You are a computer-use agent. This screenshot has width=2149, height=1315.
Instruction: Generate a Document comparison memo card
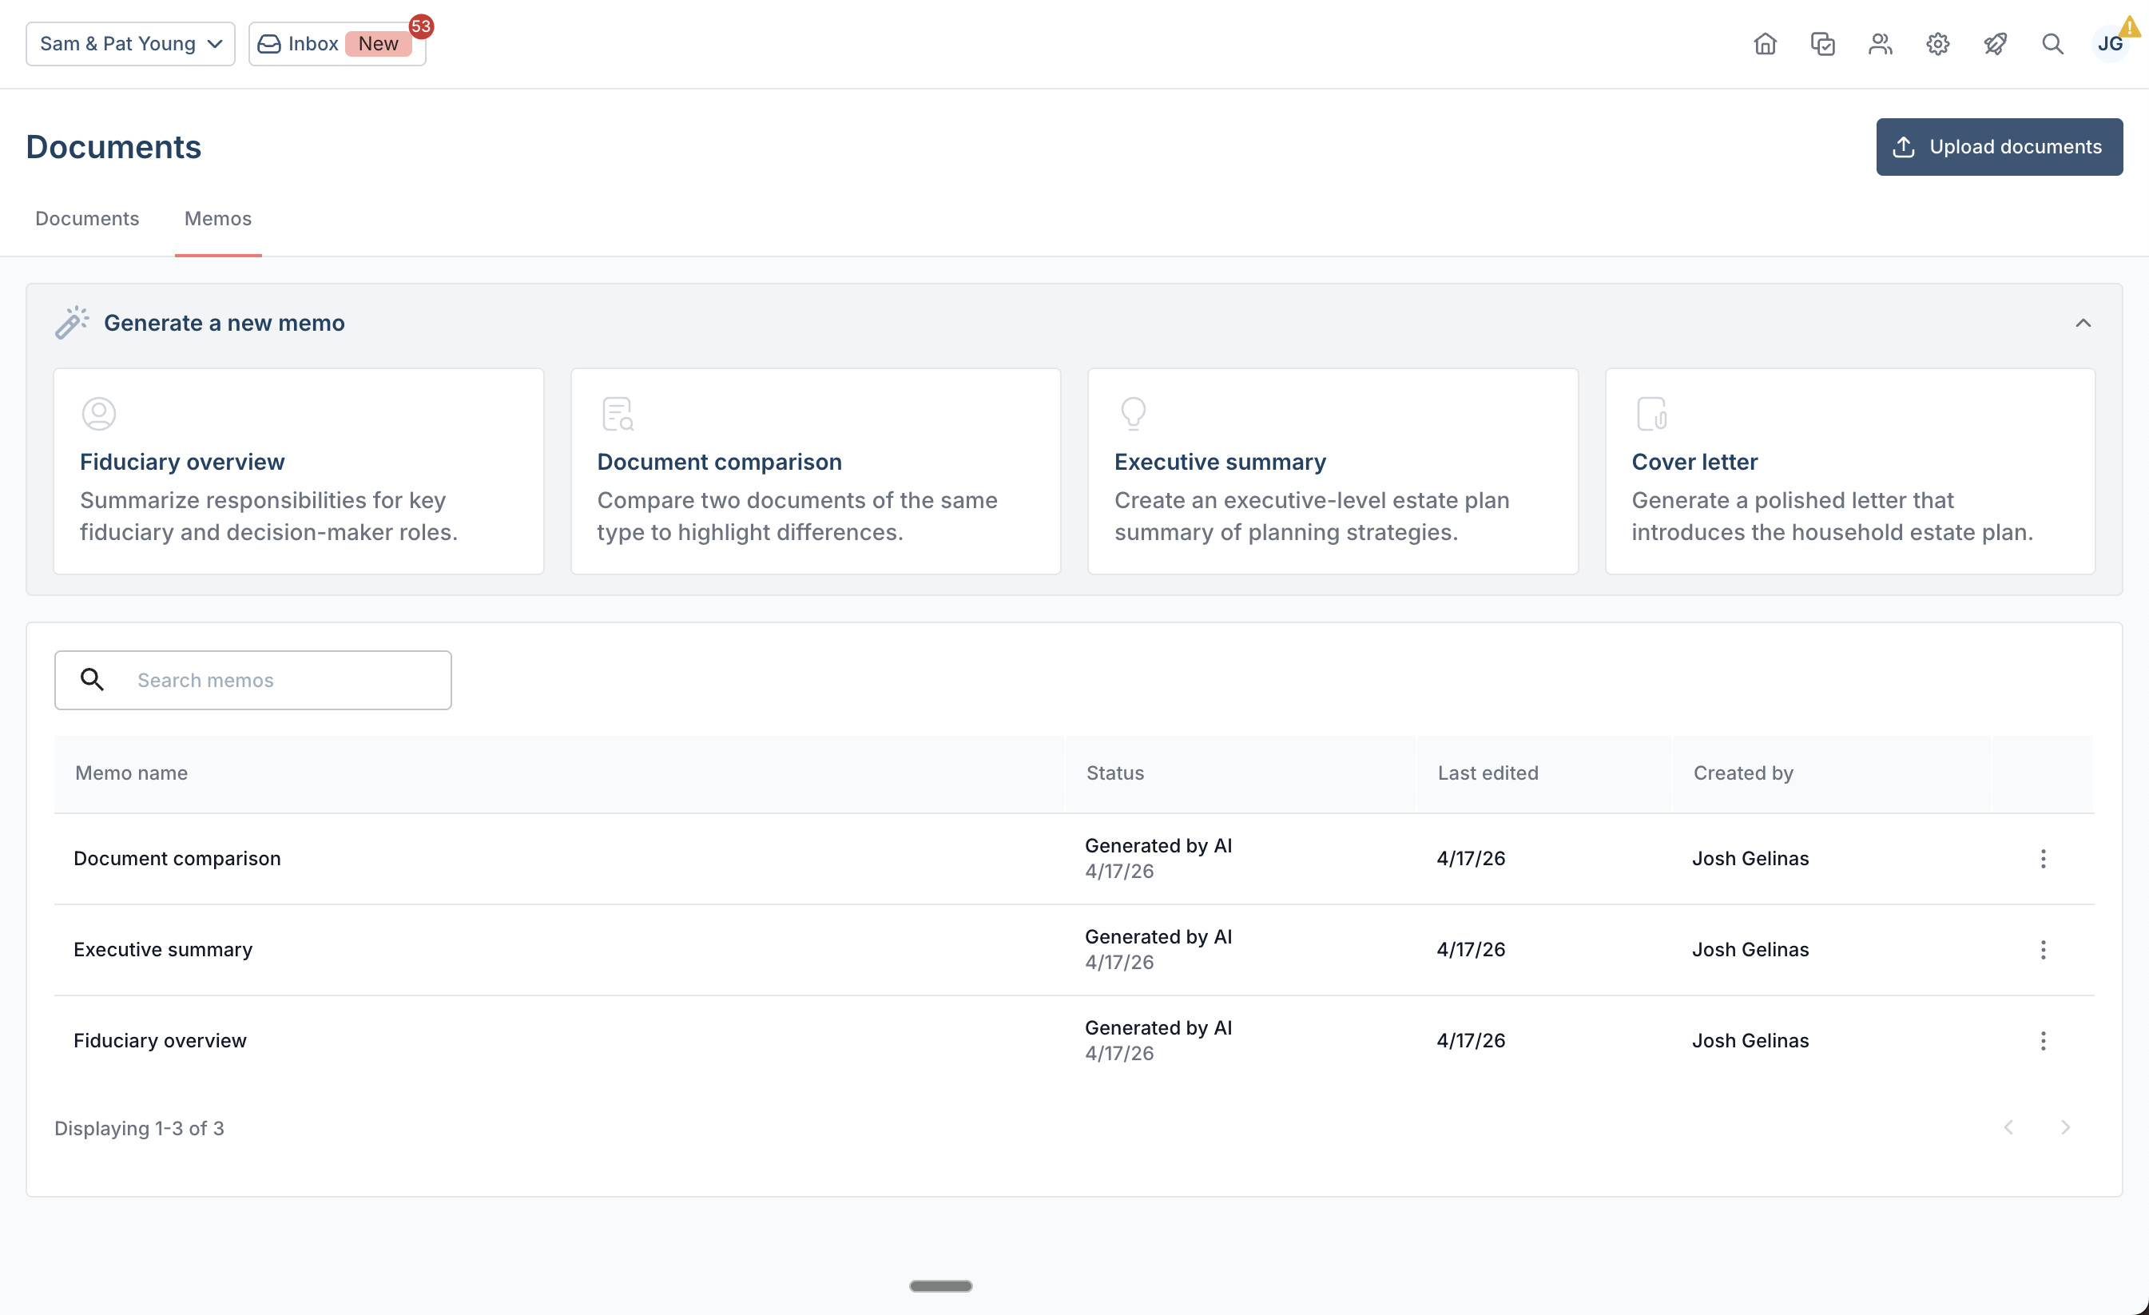pos(816,471)
